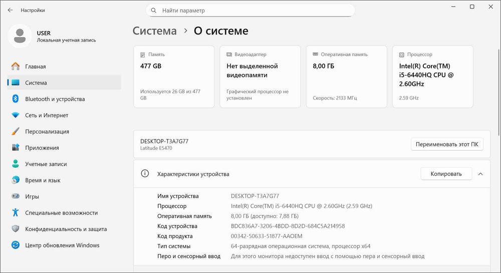The height and width of the screenshot is (273, 501).
Task: Click the Accessibility person icon
Action: click(x=16, y=213)
